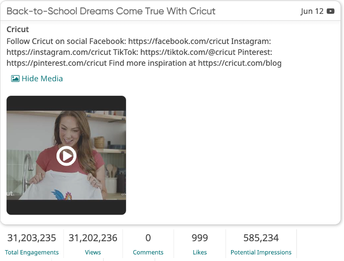
Task: Click the rooster design on the shirt
Action: point(62,194)
